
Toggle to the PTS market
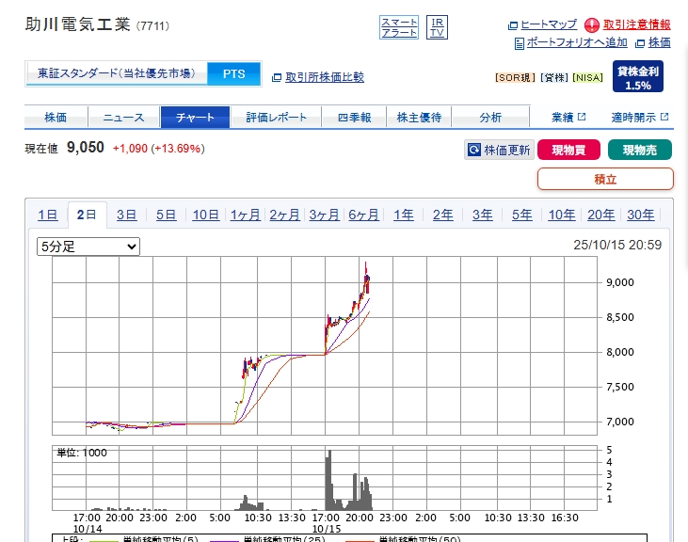(233, 73)
